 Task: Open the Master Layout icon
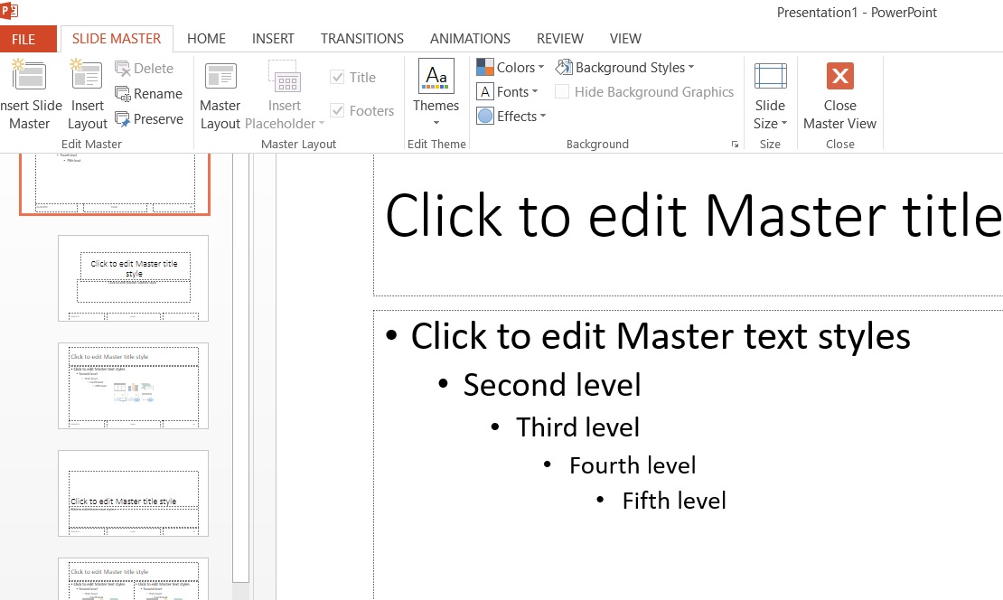coord(220,78)
